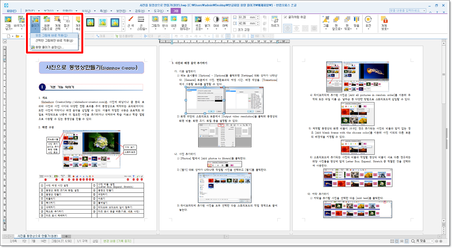Add a new document tab with plus
452x248 pixels.
coord(67,236)
